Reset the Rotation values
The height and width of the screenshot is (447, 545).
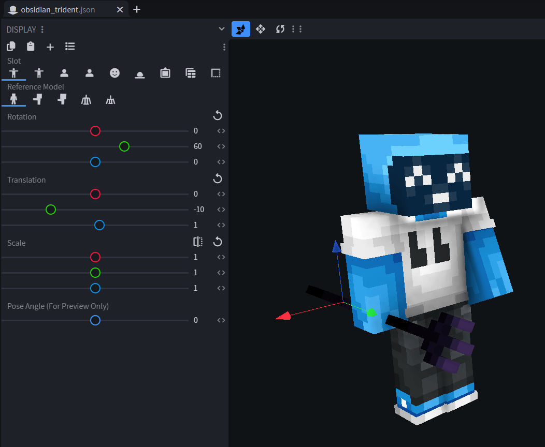(218, 115)
